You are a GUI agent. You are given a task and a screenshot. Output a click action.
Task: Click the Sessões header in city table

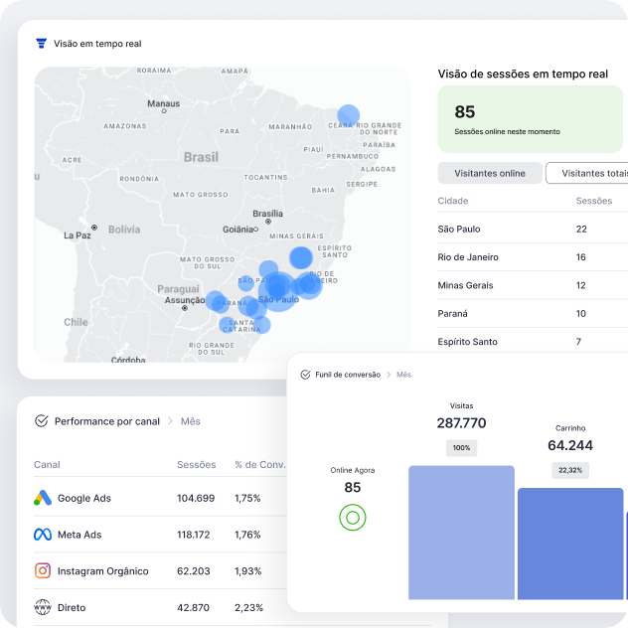pos(594,201)
